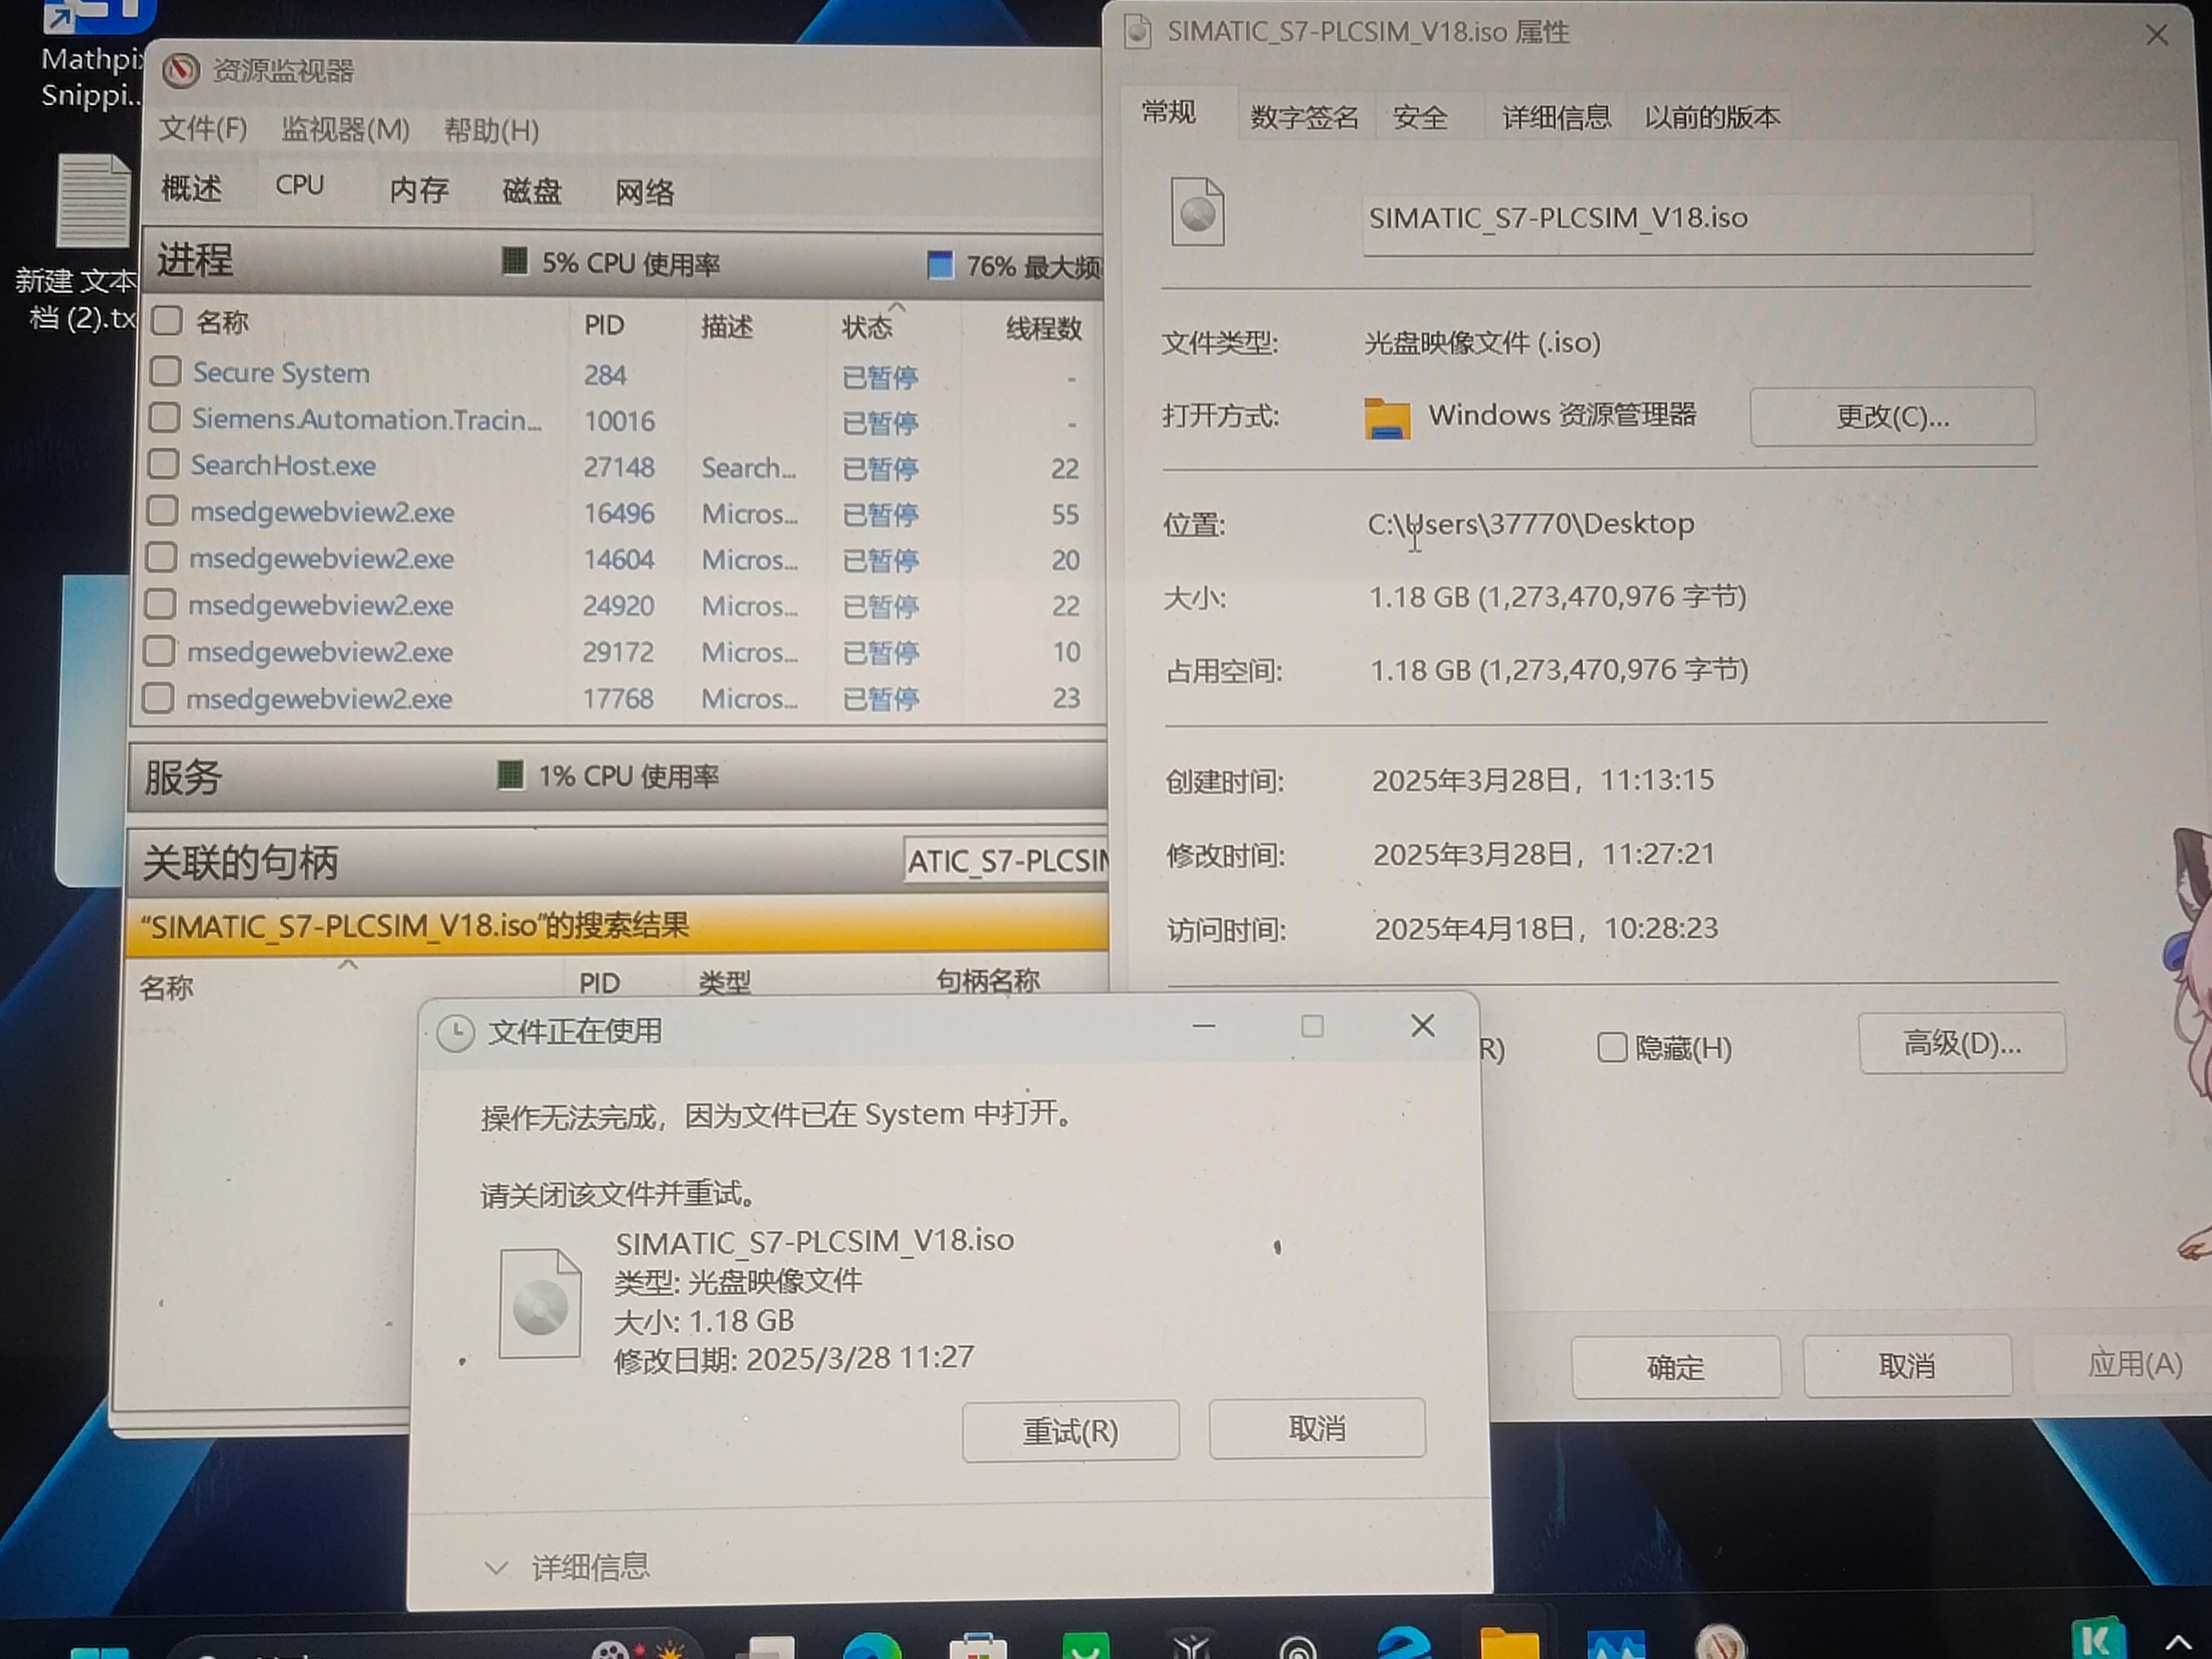
Task: Switch to the 磁盘 tab
Action: pos(531,190)
